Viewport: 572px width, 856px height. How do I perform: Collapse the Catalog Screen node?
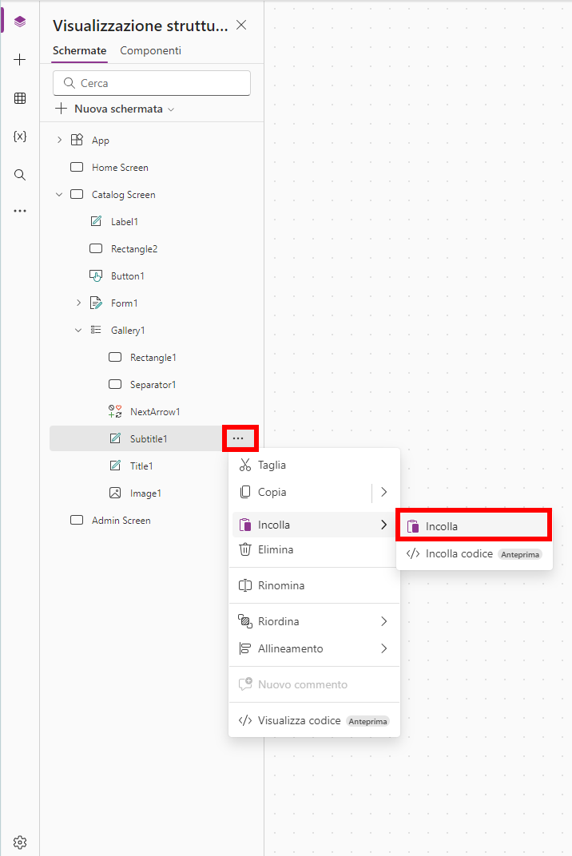tap(60, 194)
